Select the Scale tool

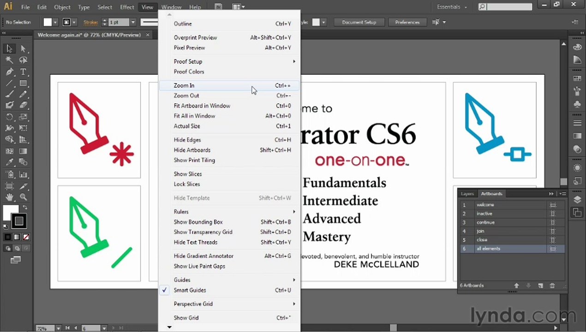point(23,117)
